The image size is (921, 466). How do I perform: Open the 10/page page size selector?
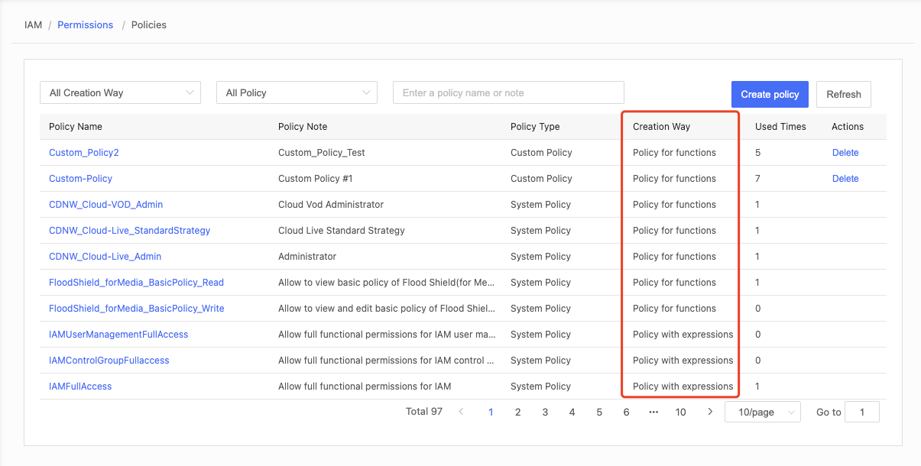click(x=762, y=412)
